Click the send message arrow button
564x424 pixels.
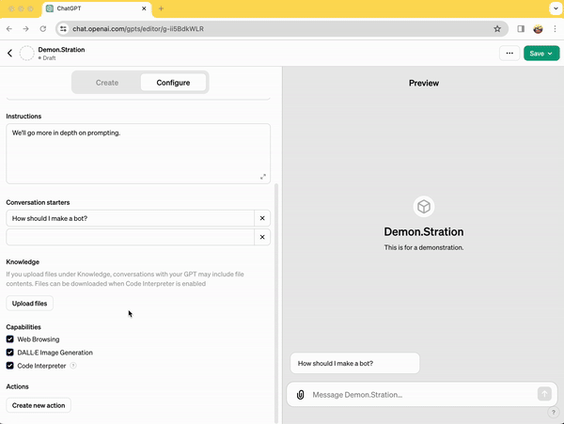pos(544,395)
